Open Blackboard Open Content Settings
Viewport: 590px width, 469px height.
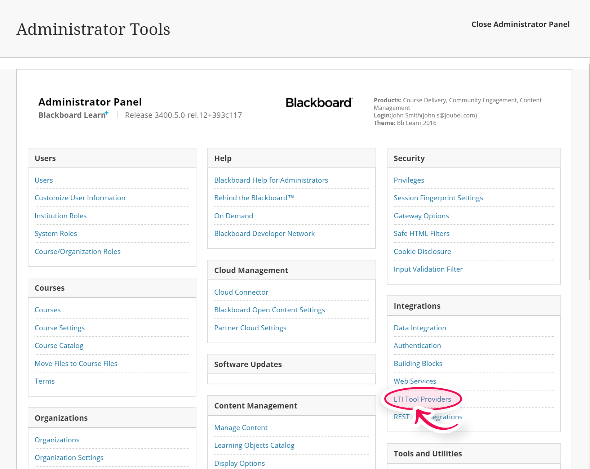(x=270, y=310)
